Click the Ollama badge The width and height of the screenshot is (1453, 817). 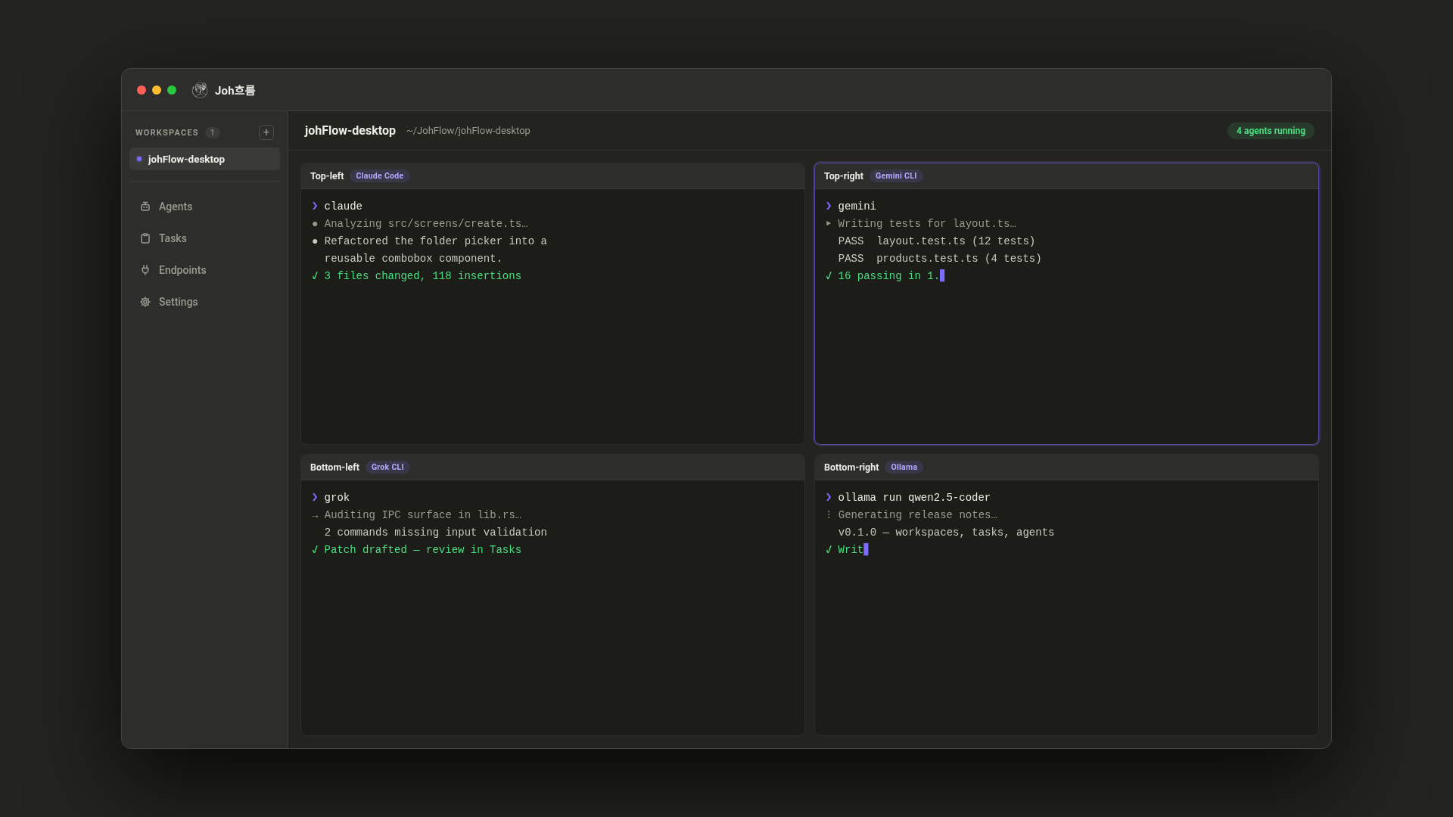904,467
